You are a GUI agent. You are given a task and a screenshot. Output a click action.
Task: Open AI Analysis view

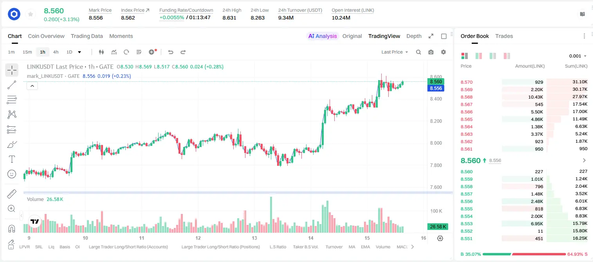(x=322, y=36)
